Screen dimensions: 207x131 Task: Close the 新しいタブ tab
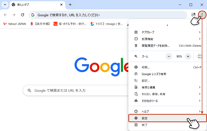[x=61, y=5]
